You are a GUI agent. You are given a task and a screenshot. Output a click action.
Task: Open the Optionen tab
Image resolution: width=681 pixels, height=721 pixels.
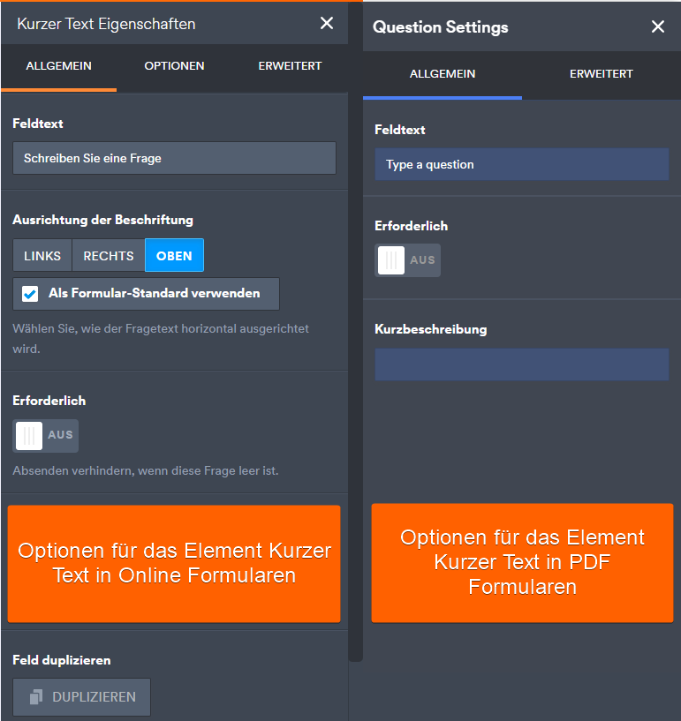point(174,66)
